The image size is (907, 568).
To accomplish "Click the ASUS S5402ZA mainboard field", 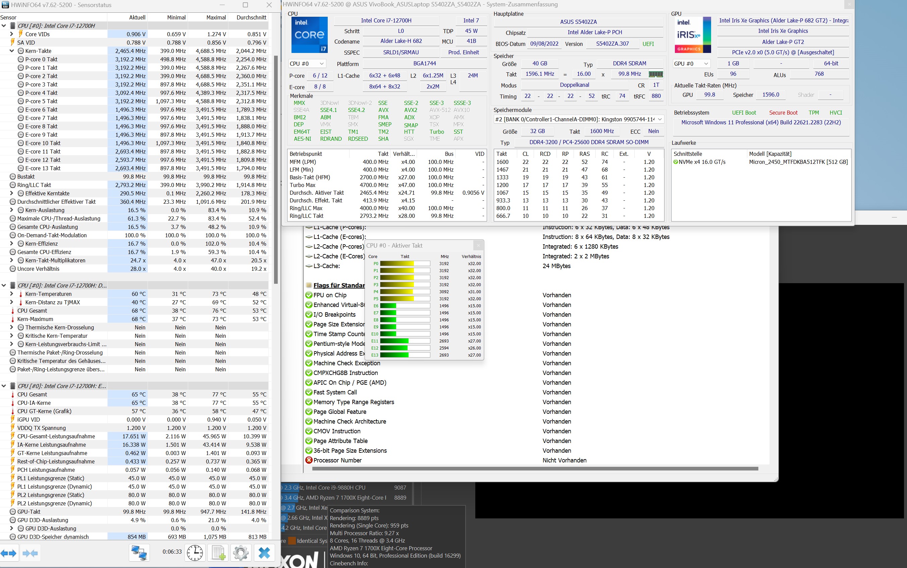I will tap(578, 22).
